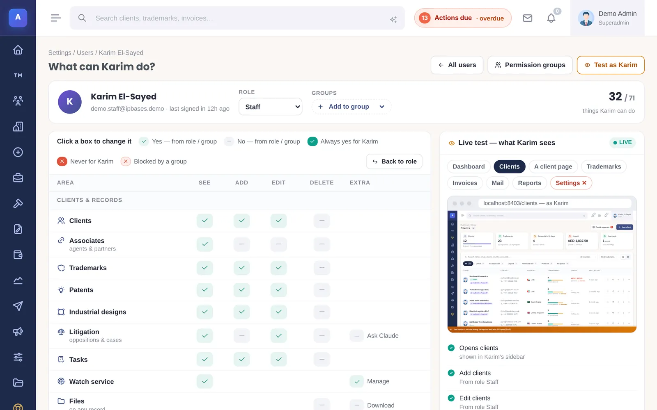
Task: Click the plus-circle sidebar icon
Action: (x=18, y=152)
